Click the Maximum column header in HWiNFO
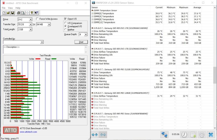The image size is (217, 140). click(184, 7)
